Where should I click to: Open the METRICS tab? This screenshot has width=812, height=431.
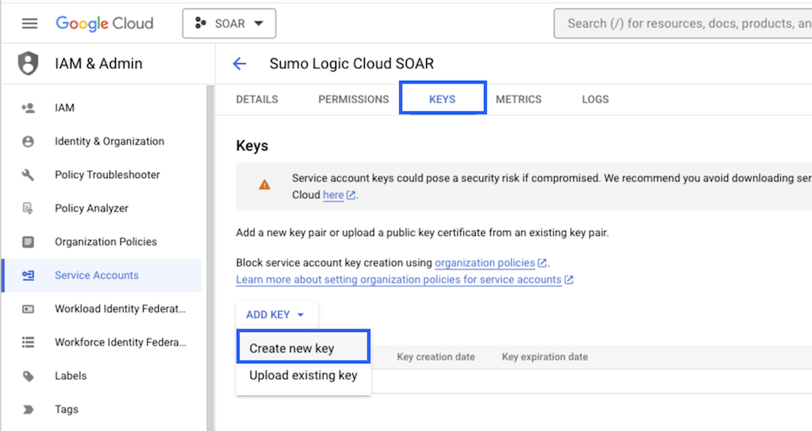(x=519, y=99)
